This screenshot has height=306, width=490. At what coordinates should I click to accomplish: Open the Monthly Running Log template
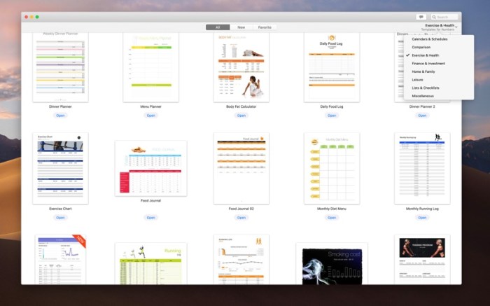(x=422, y=218)
